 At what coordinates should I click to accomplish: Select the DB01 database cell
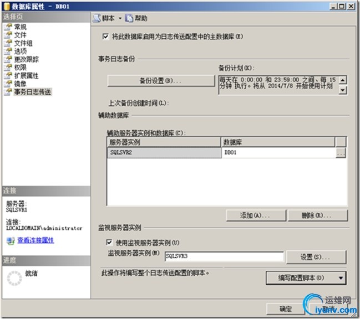pyautogui.click(x=278, y=153)
